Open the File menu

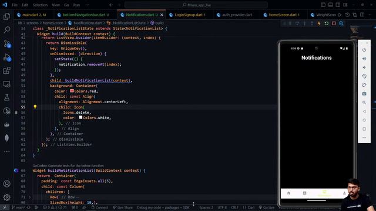15,5
